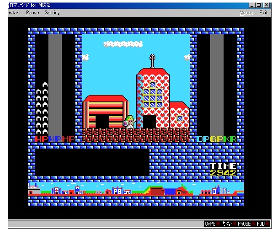Click the CAPS indicator in status bar
Screen dimensions: 272x229
click(x=210, y=224)
